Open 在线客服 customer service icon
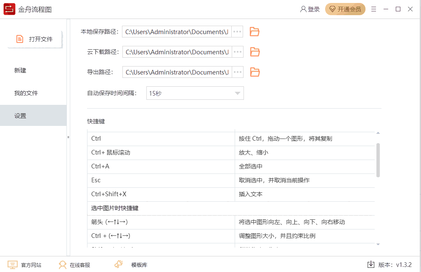This screenshot has height=272, width=421. tap(62, 265)
